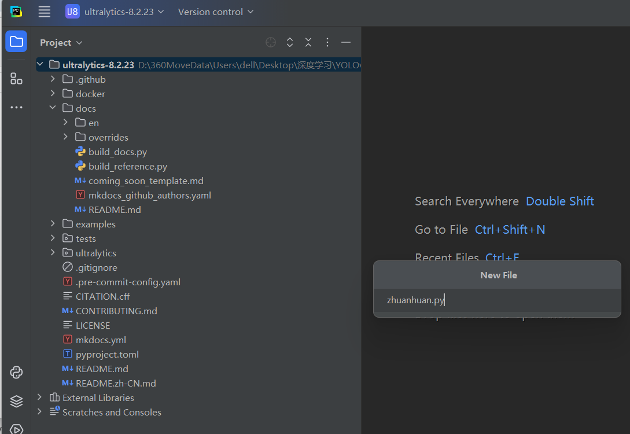Image resolution: width=630 pixels, height=434 pixels.
Task: Open the Python Packages layers icon
Action: pyautogui.click(x=16, y=401)
